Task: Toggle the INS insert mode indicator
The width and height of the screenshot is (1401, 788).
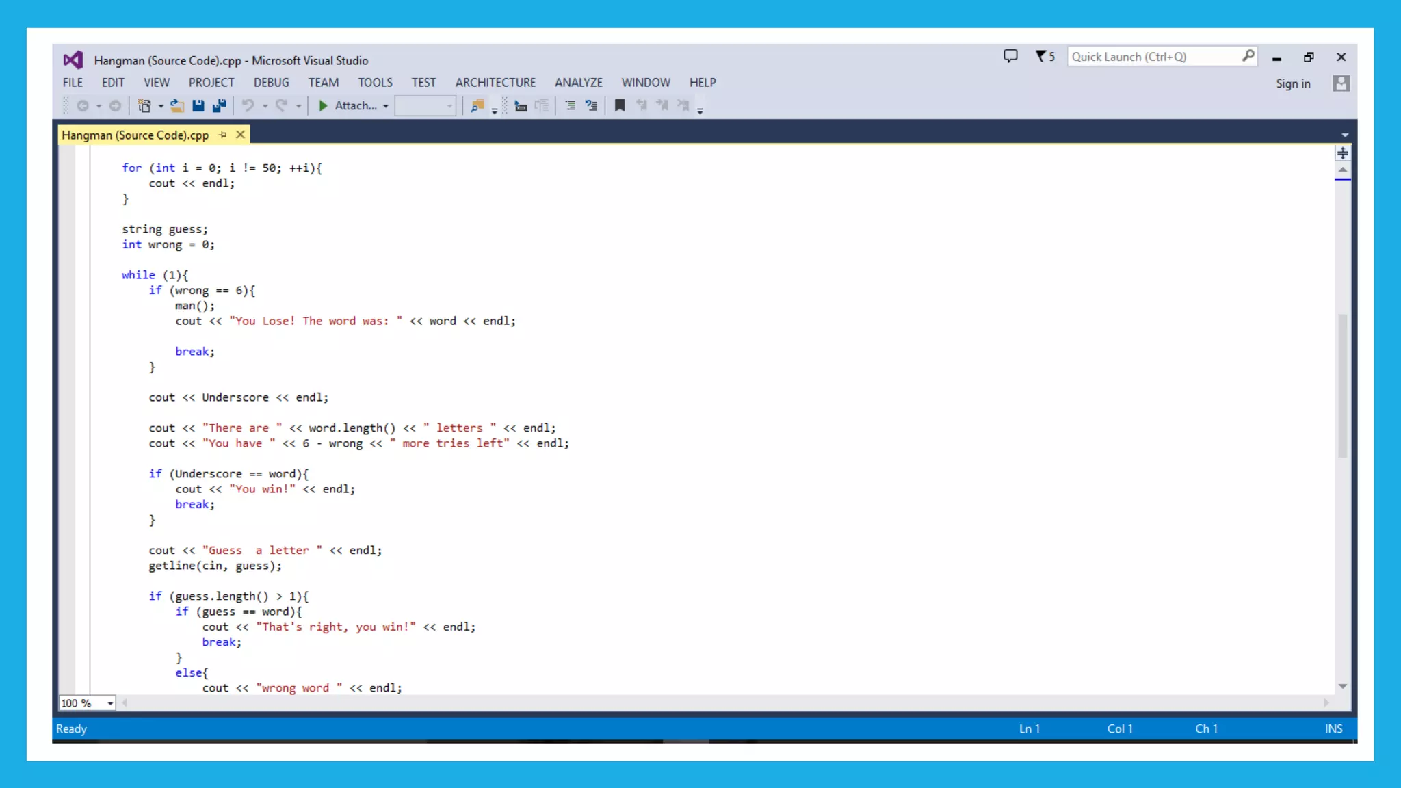Action: tap(1333, 728)
